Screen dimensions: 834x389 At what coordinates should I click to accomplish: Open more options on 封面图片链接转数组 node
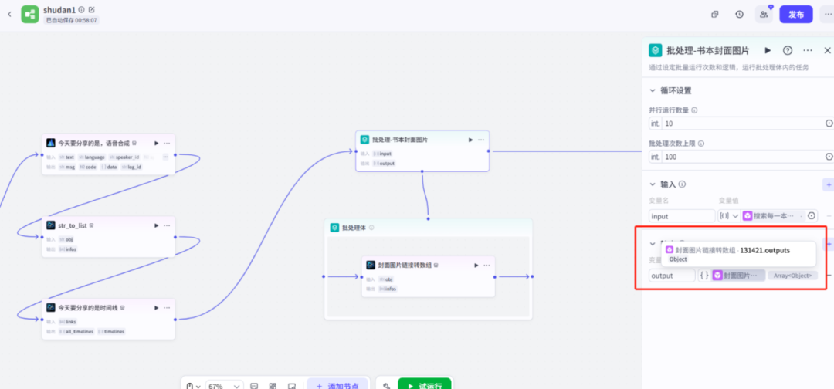[486, 265]
